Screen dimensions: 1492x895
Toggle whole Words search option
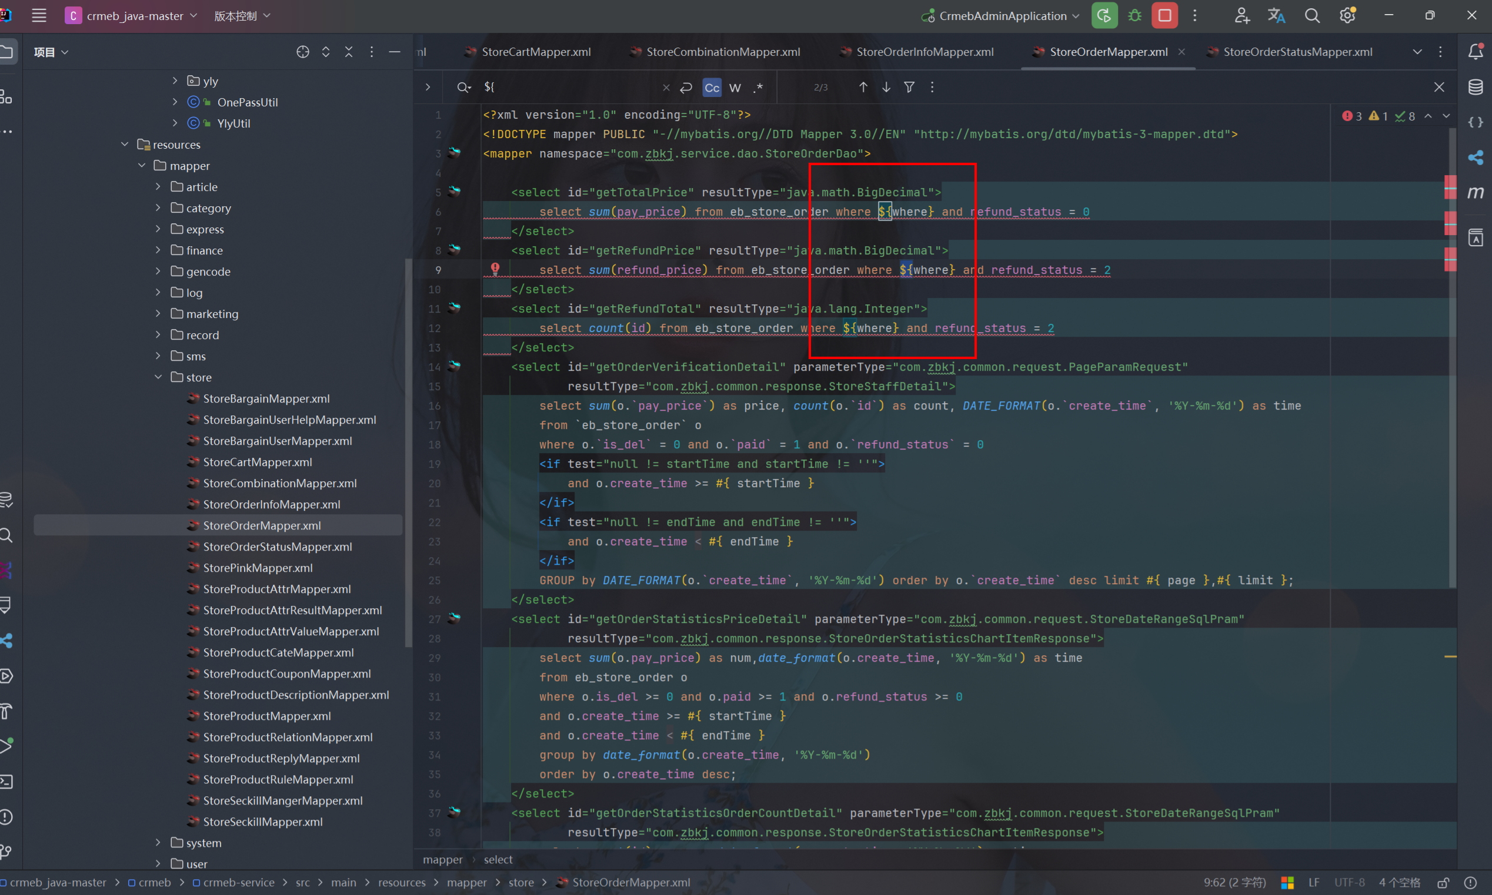(x=735, y=88)
